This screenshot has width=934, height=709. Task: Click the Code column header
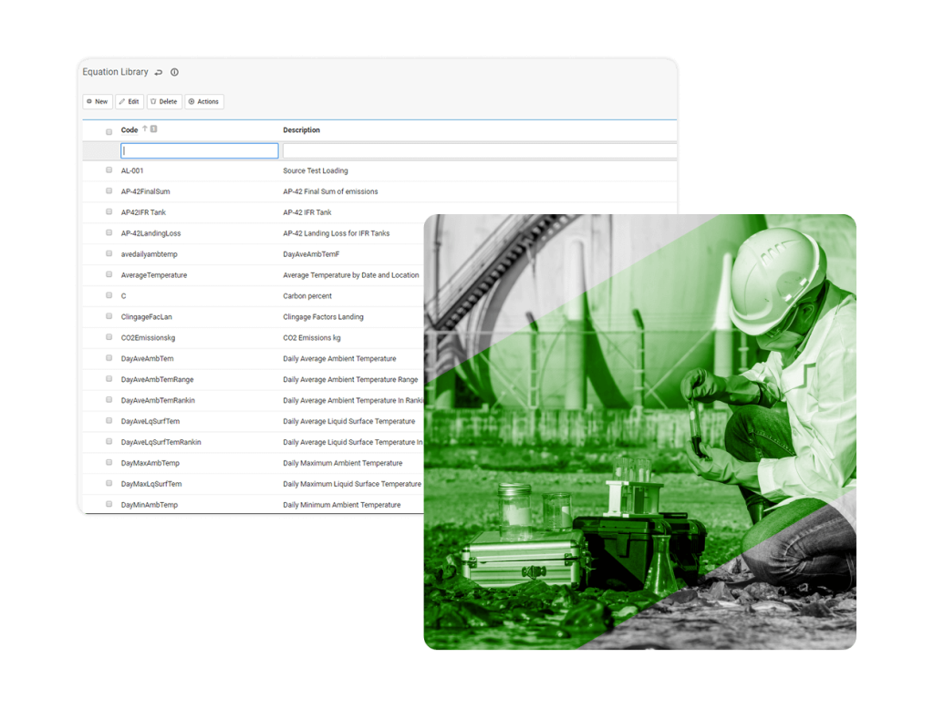(x=129, y=129)
